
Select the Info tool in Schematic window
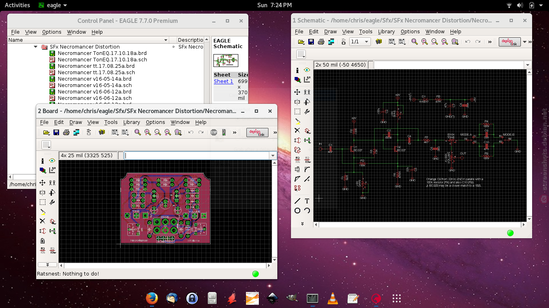[297, 70]
